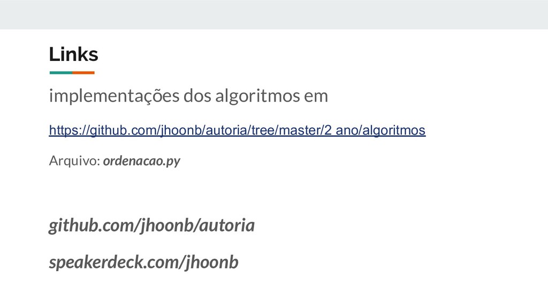
Task: Click the teal segment of title underline
Action: click(x=61, y=73)
